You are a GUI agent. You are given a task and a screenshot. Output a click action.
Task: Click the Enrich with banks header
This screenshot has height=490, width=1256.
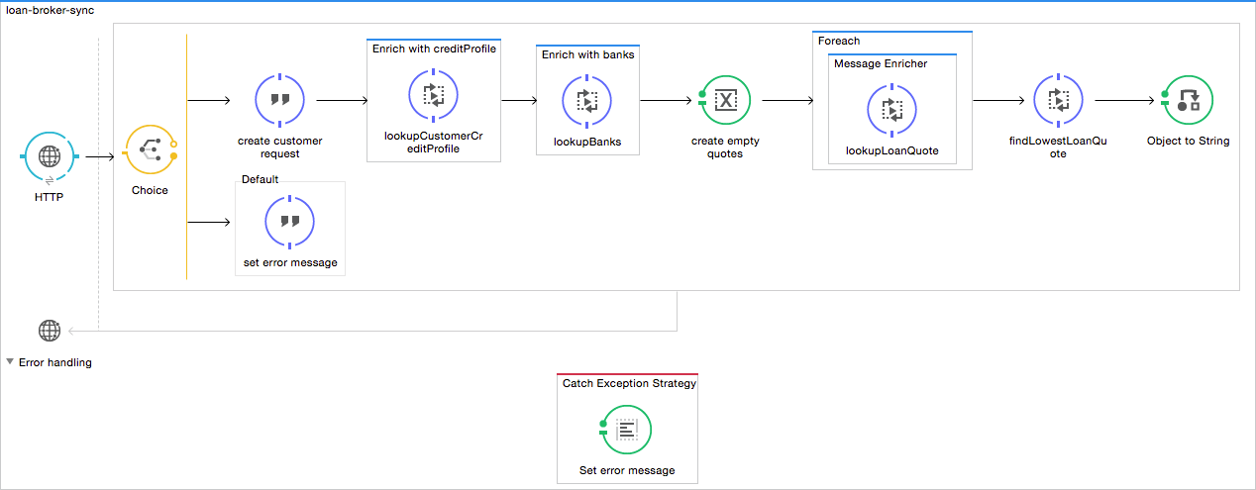(x=587, y=54)
